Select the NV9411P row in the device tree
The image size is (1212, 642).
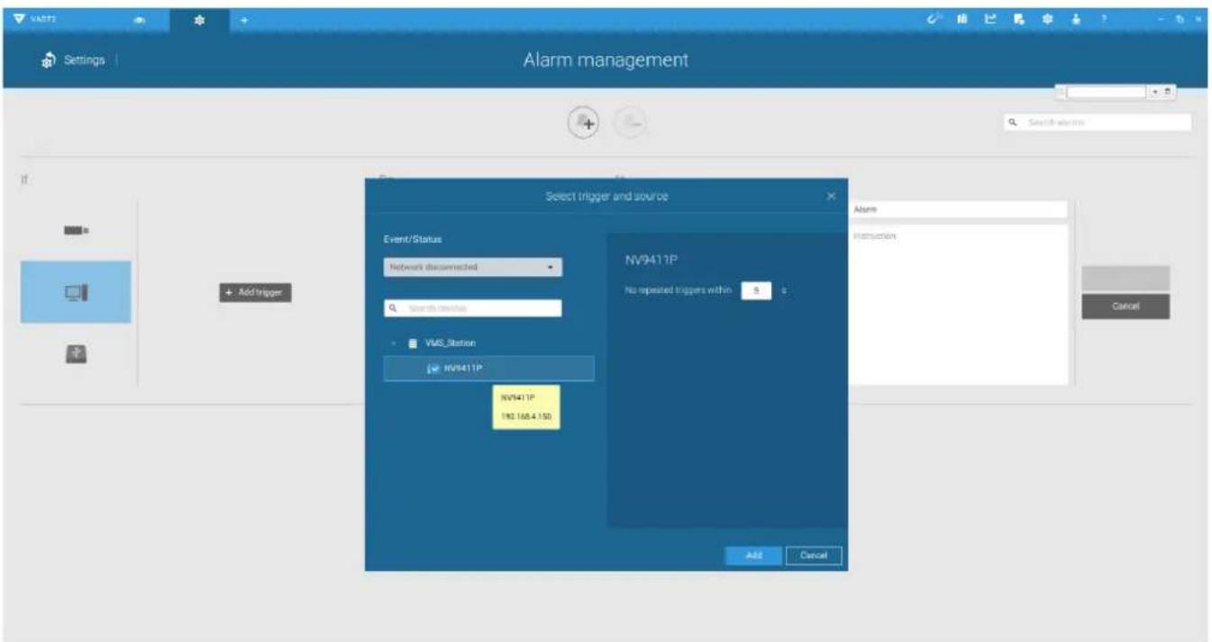point(488,368)
